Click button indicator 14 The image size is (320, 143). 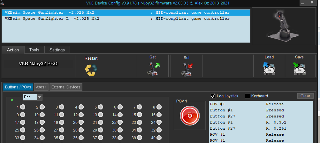(120, 115)
